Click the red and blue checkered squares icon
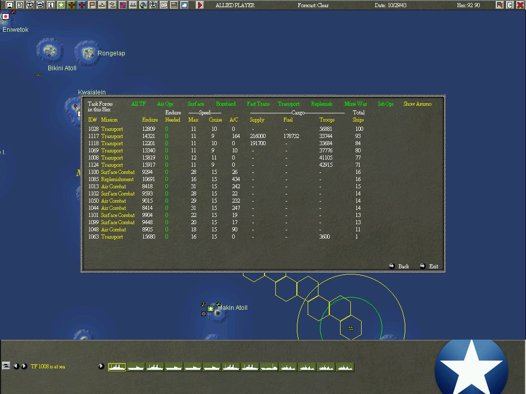Image resolution: width=526 pixels, height=394 pixels. pyautogui.click(x=123, y=5)
